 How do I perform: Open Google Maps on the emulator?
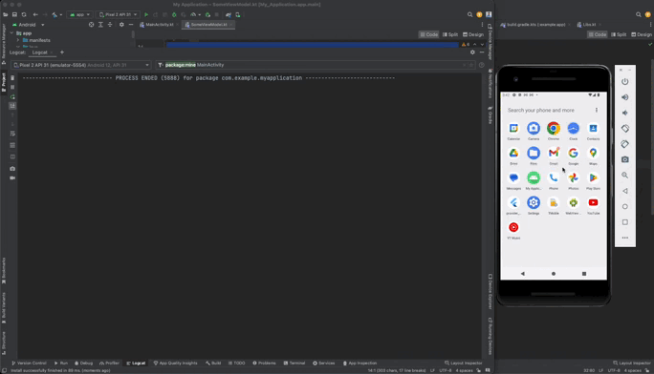593,153
